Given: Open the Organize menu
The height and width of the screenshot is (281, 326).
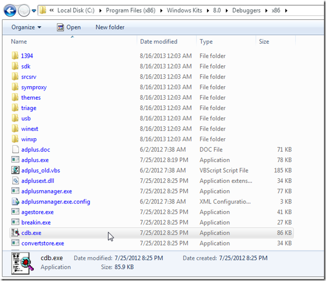Looking at the screenshot, I should coord(26,27).
